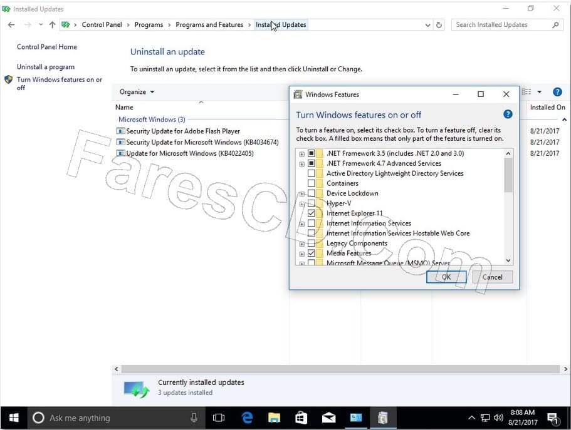This screenshot has width=571, height=430.
Task: Open Installed Updates help icon
Action: 557,92
